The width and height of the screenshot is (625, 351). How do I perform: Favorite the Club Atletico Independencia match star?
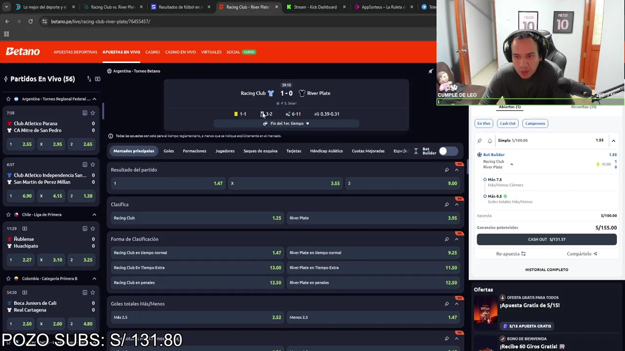click(x=92, y=165)
